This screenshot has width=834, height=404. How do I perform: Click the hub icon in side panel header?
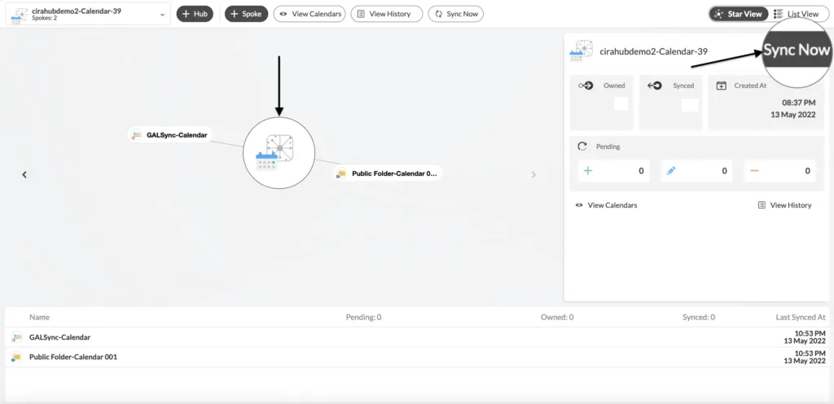582,50
